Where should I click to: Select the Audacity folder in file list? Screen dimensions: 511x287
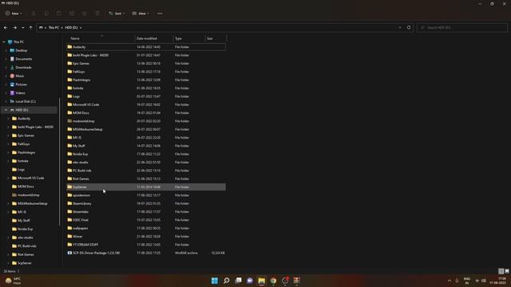pos(146,47)
